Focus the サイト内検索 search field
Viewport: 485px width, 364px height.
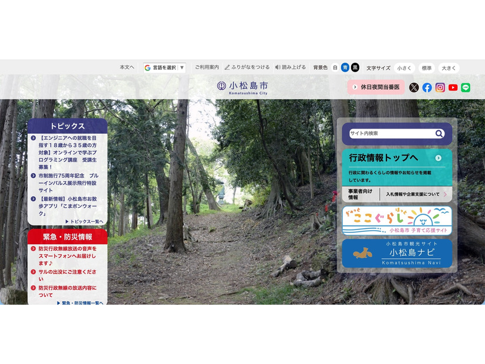(392, 134)
